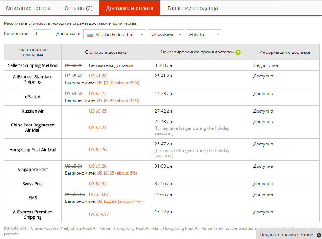Click the green question mark help icon
Image resolution: width=322 pixels, height=239 pixels.
238,52
